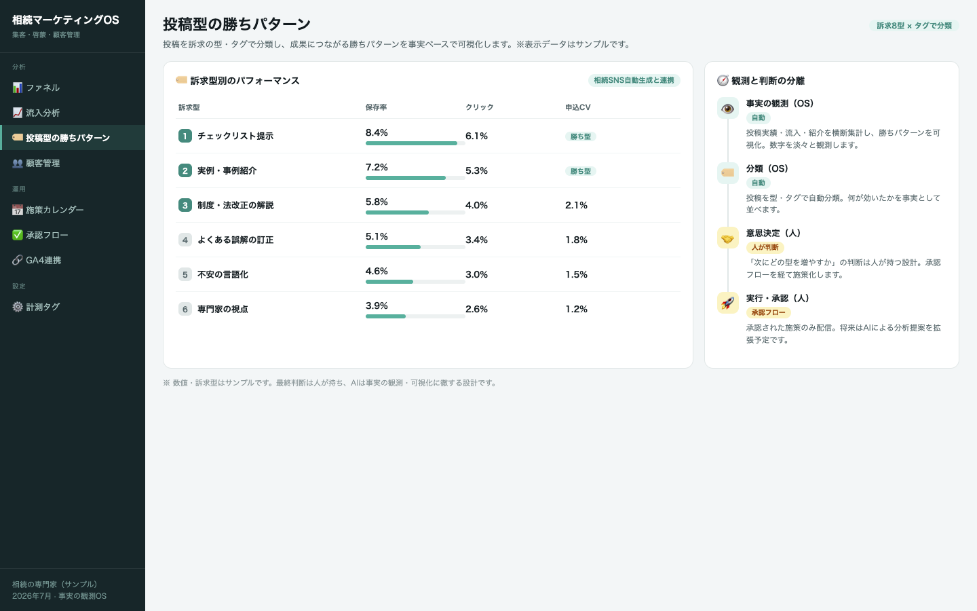Click the 申込CV column header
Screen dimensions: 977x611
pyautogui.click(x=577, y=107)
